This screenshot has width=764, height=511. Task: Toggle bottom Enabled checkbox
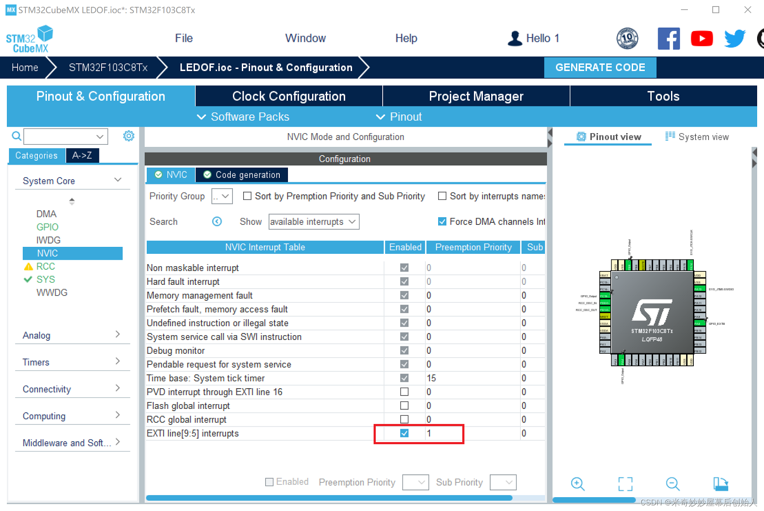(x=269, y=482)
